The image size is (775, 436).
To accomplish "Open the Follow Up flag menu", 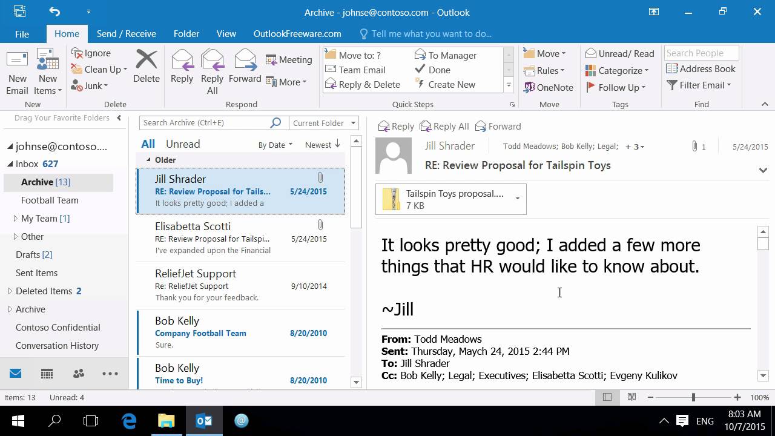I will (616, 87).
